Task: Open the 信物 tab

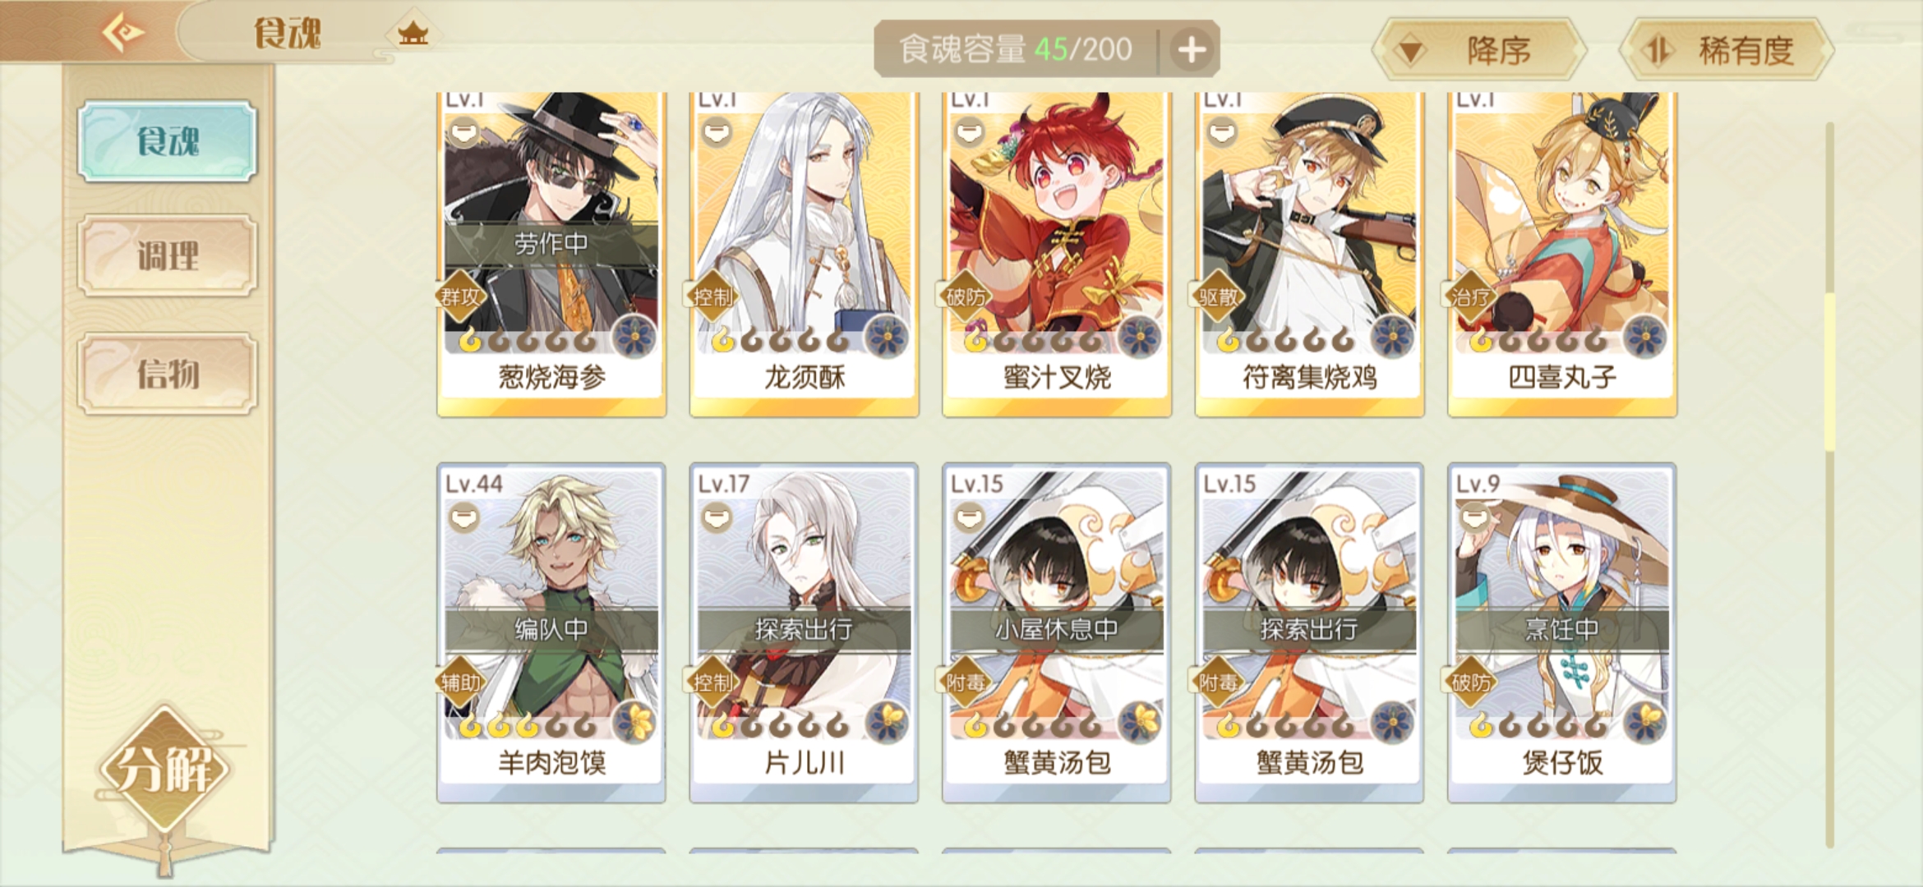Action: [x=168, y=374]
